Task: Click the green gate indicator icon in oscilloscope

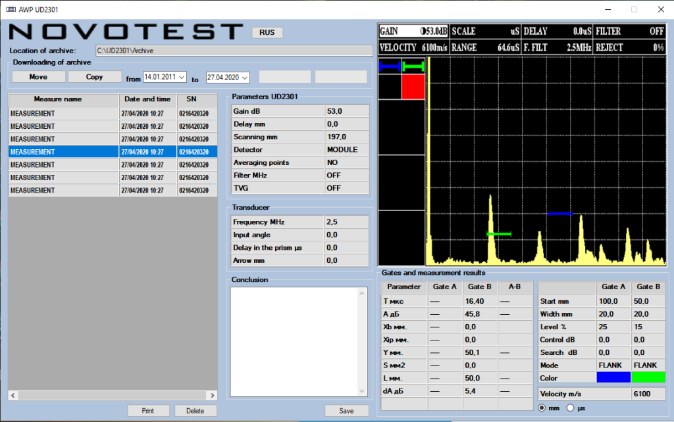Action: tap(413, 66)
